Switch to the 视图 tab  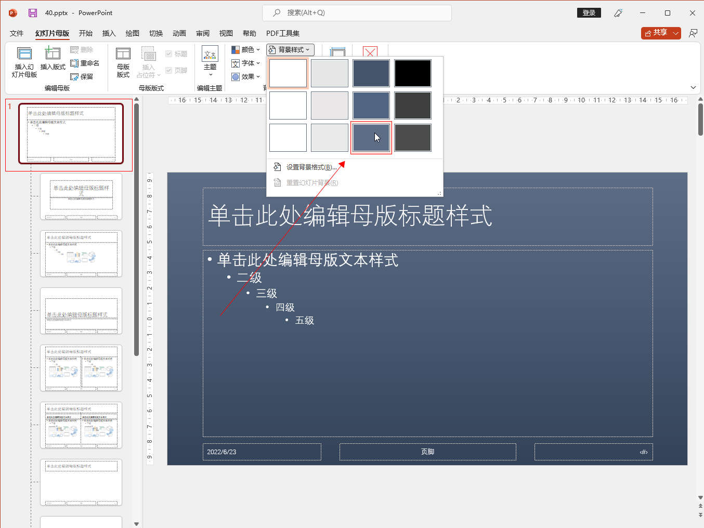click(x=226, y=33)
